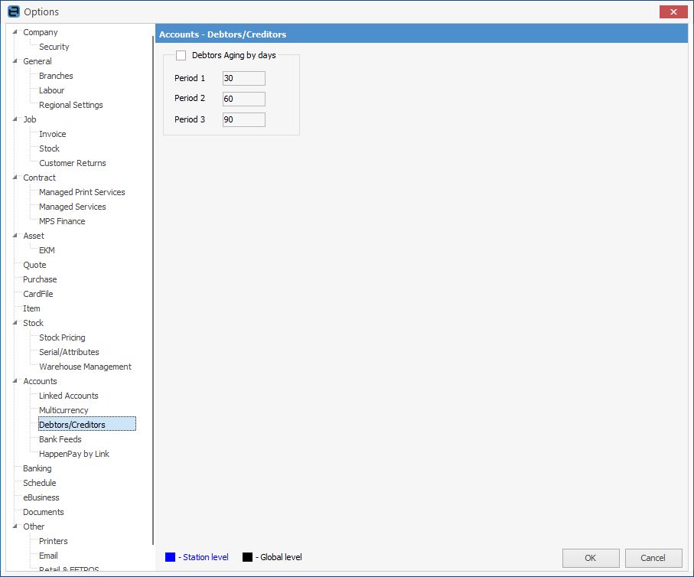The width and height of the screenshot is (694, 577).
Task: Open Bank Feeds options
Action: (60, 439)
